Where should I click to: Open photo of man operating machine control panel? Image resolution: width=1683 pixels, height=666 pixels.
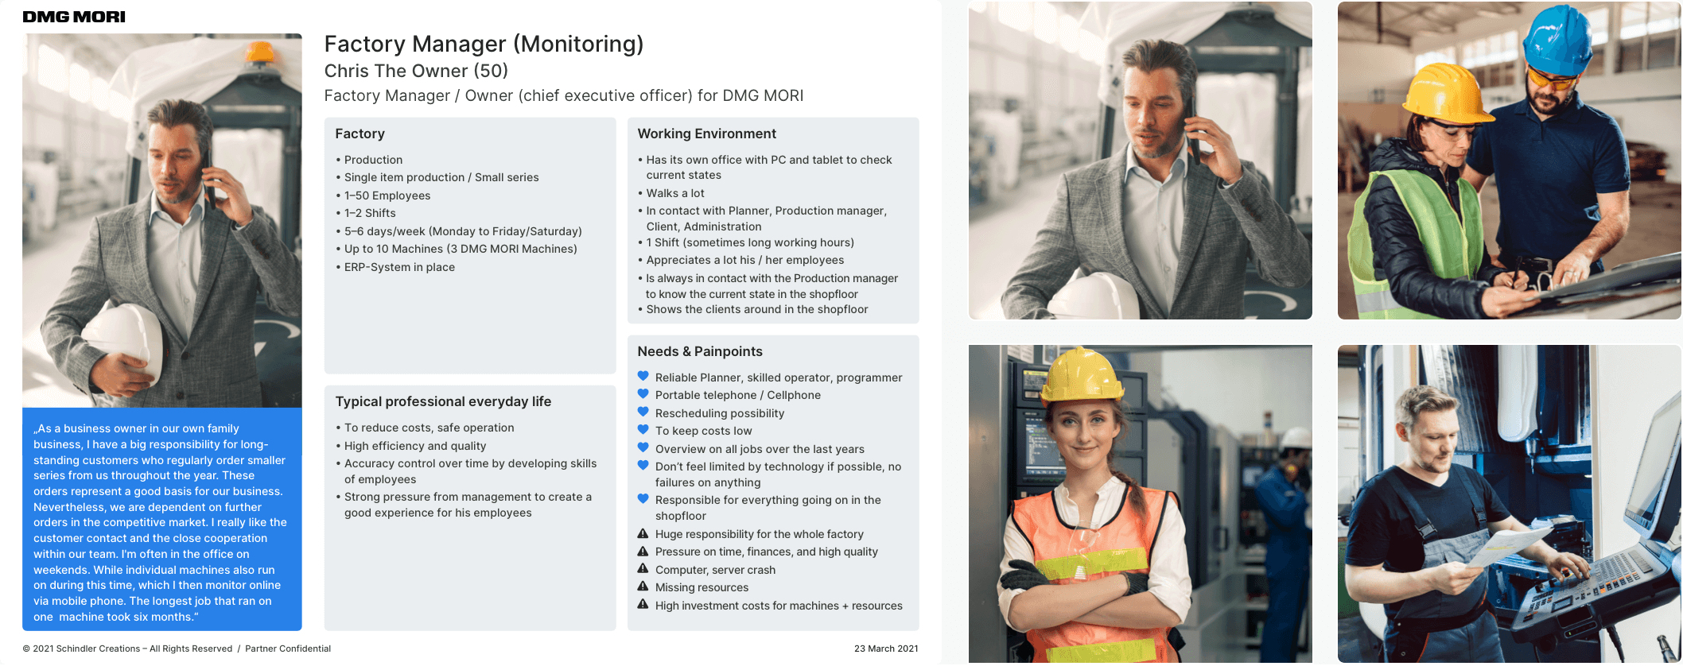1510,504
